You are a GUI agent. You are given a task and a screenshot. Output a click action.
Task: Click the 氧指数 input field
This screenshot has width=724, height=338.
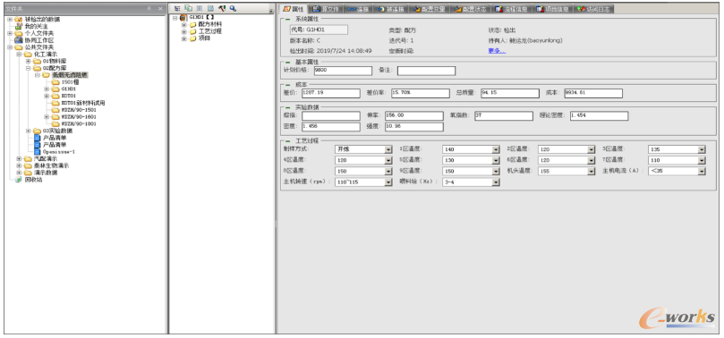pos(503,115)
